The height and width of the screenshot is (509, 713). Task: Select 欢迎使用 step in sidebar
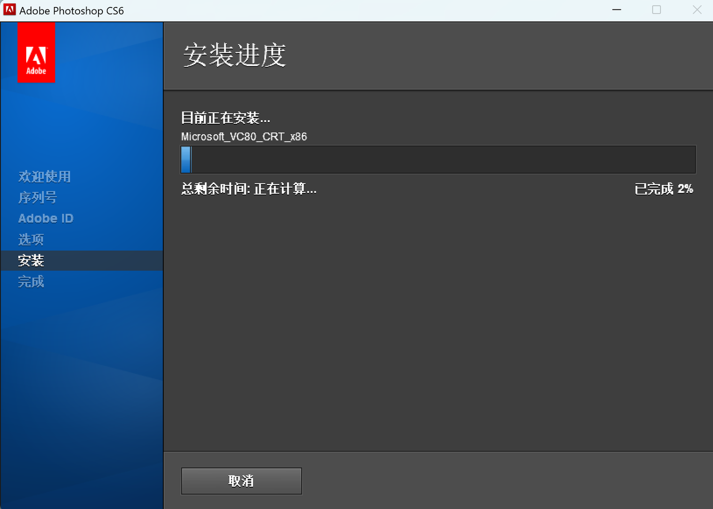[45, 177]
